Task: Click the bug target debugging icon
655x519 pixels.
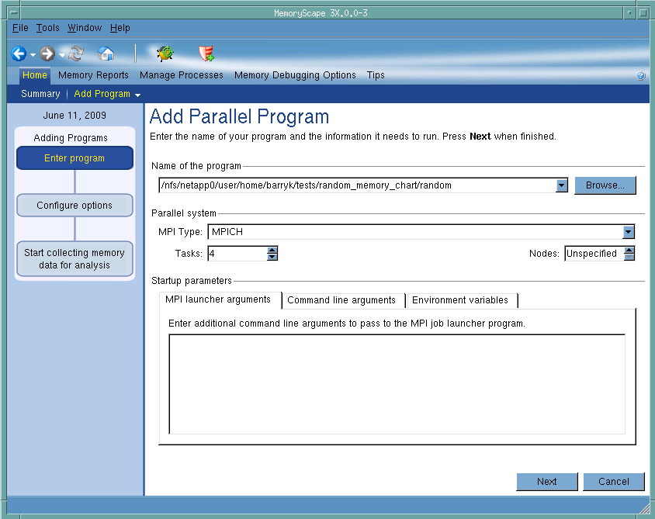Action: coord(165,54)
